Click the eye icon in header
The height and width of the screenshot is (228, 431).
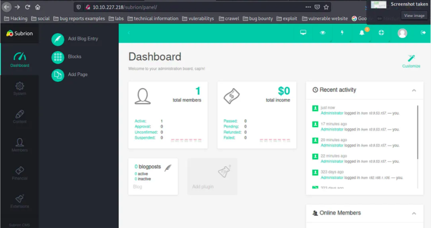point(323,33)
